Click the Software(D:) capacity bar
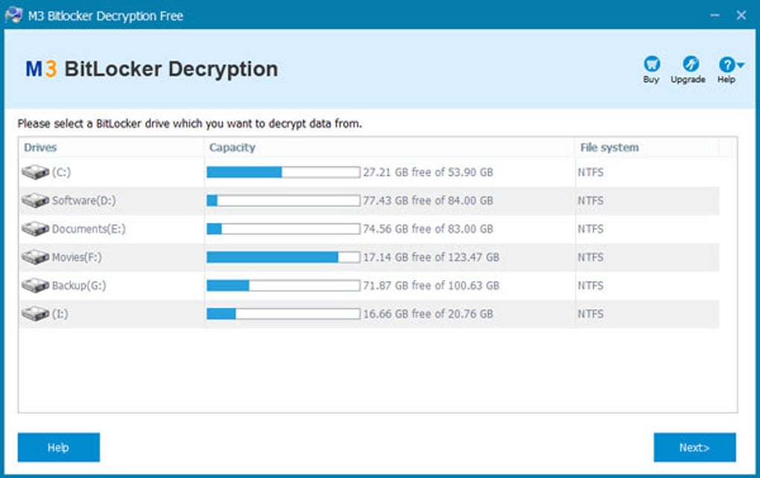The width and height of the screenshot is (760, 478). point(283,201)
